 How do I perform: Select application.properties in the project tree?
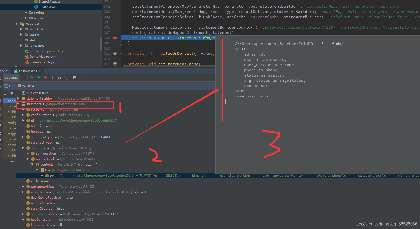click(46, 51)
